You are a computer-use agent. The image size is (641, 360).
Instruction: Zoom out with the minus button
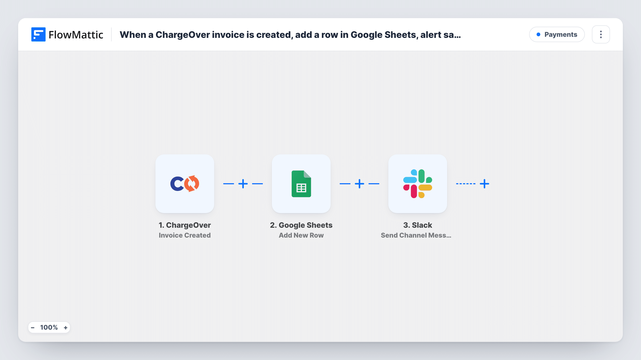pos(33,327)
